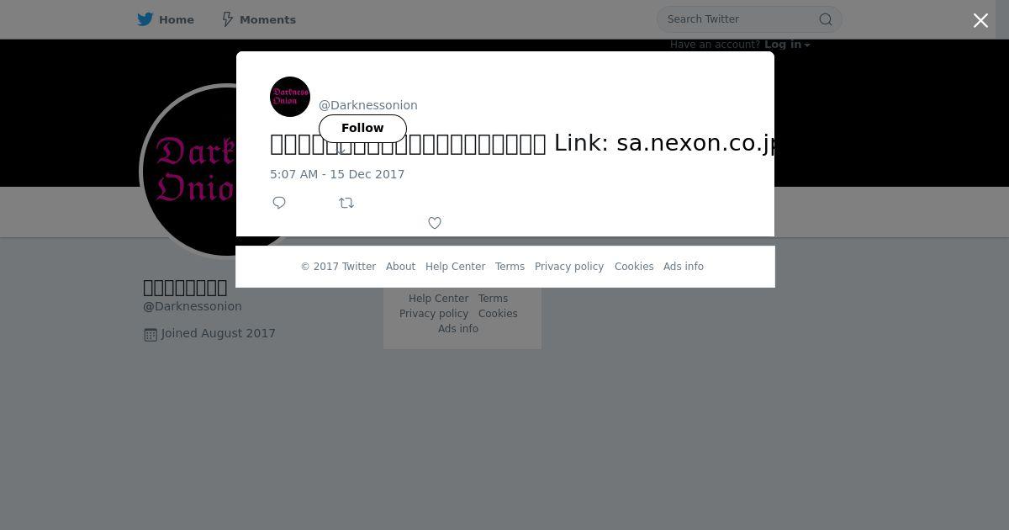Click the Darkness Onion avatar in tweet
Viewport: 1009px width, 530px height.
pos(290,97)
